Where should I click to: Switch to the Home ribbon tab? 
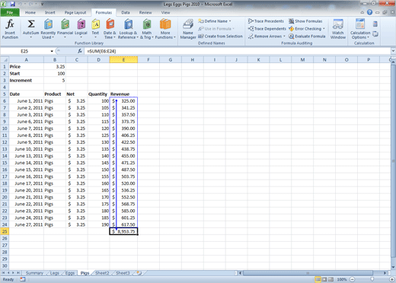coord(30,12)
